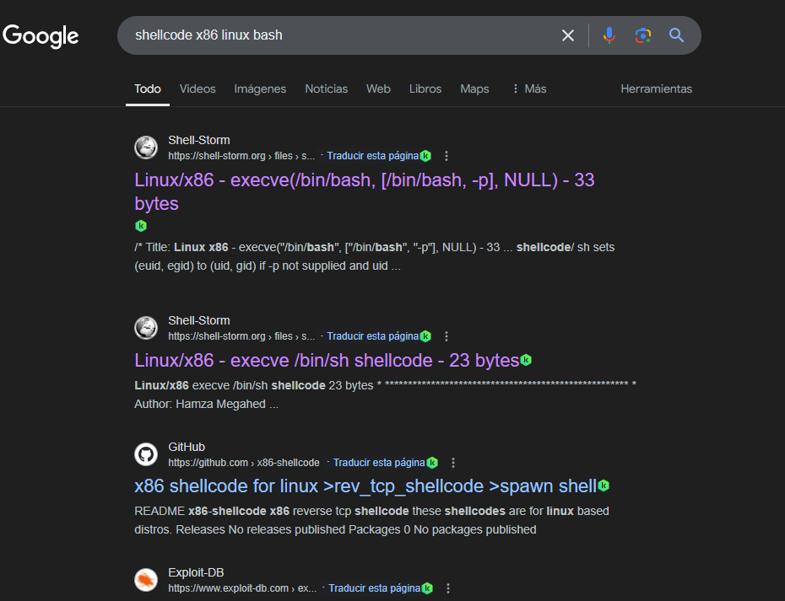Viewport: 785px width, 601px height.
Task: Click second Shell-Storm result favicon
Action: point(146,328)
